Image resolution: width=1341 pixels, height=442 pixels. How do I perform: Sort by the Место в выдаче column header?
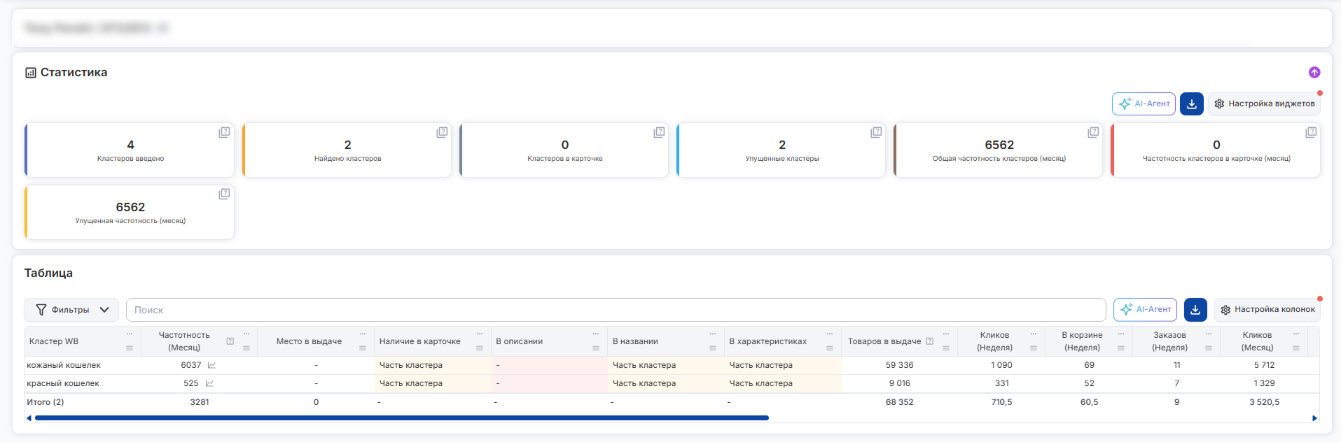309,341
